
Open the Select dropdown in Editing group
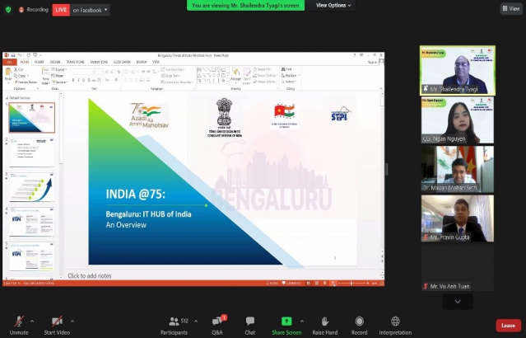coord(288,82)
